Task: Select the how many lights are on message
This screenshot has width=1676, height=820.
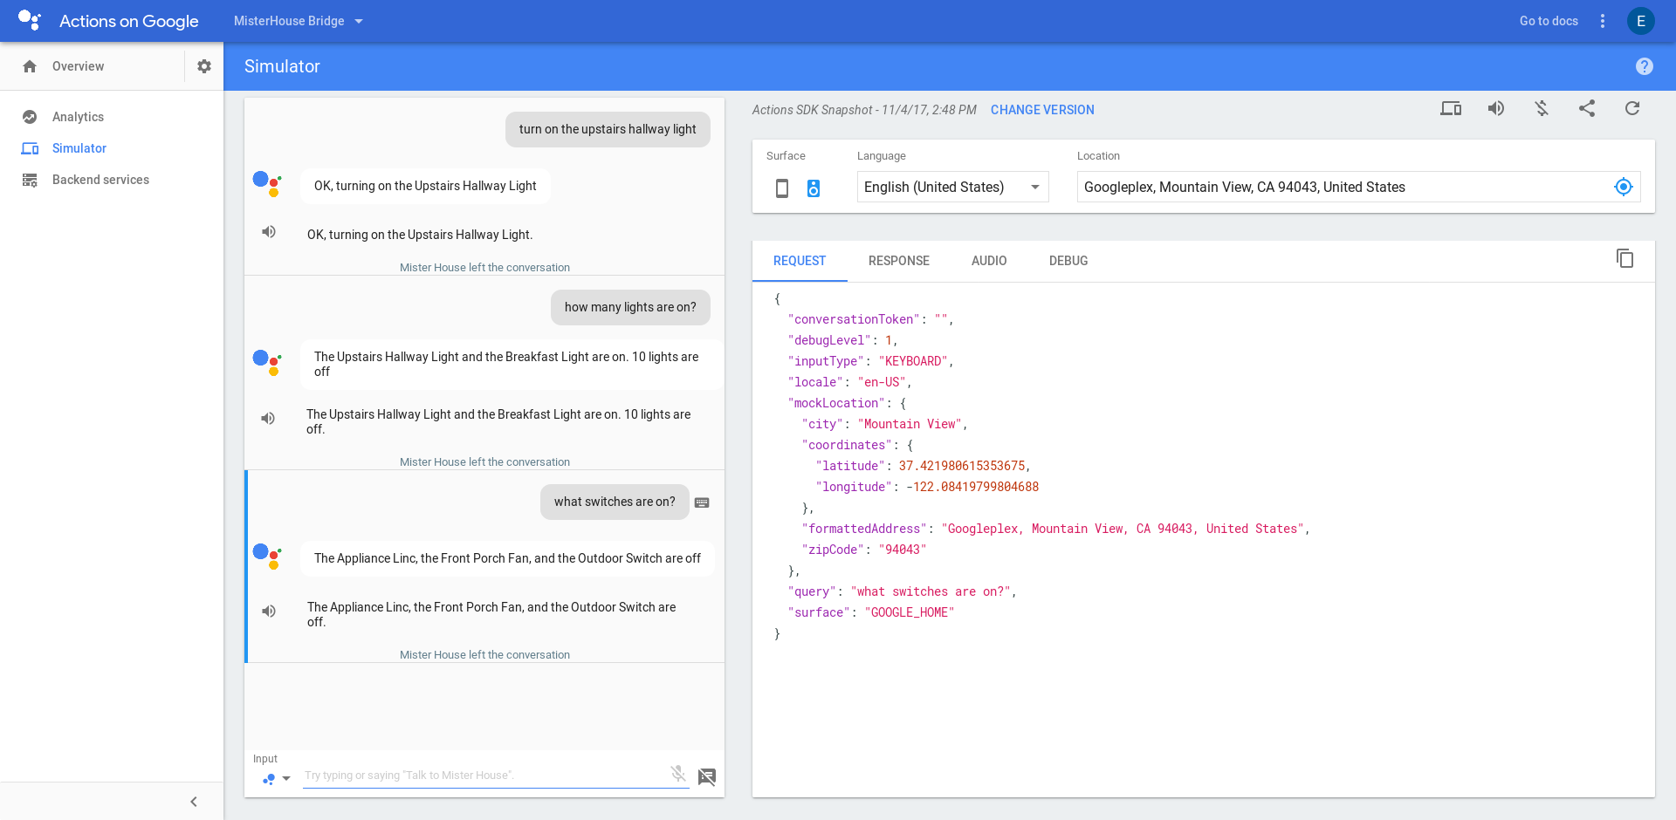Action: point(630,307)
